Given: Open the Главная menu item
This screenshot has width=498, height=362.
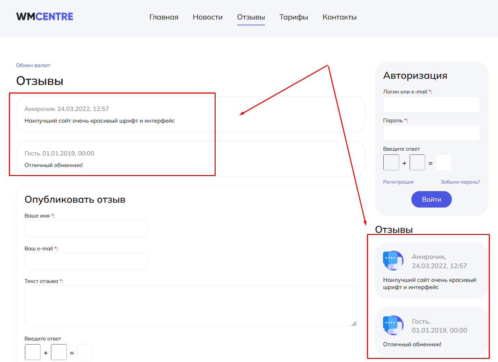Looking at the screenshot, I should click(x=164, y=17).
